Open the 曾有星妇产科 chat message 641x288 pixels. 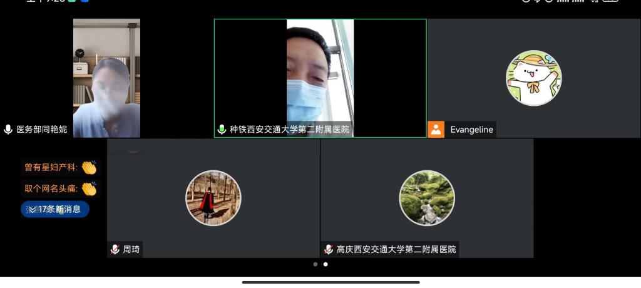pyautogui.click(x=51, y=167)
